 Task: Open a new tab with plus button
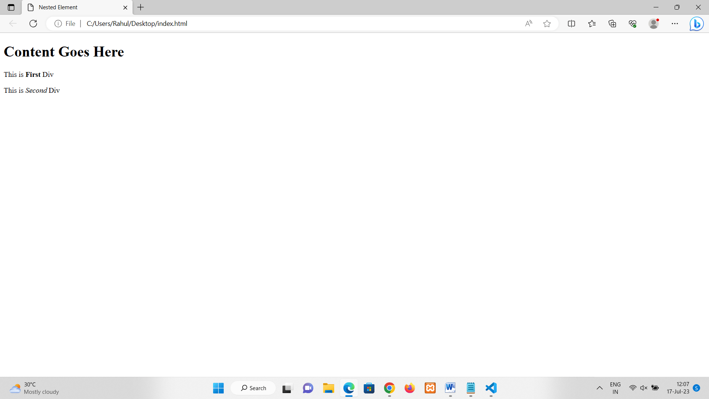[141, 7]
